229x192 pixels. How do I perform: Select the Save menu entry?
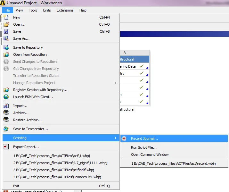(61, 31)
